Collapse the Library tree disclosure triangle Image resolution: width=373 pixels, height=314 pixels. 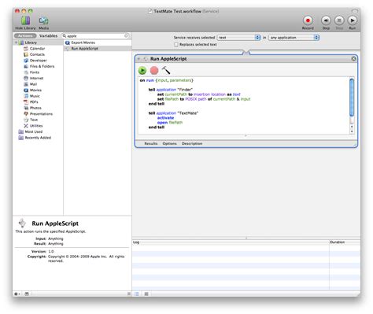[x=17, y=42]
